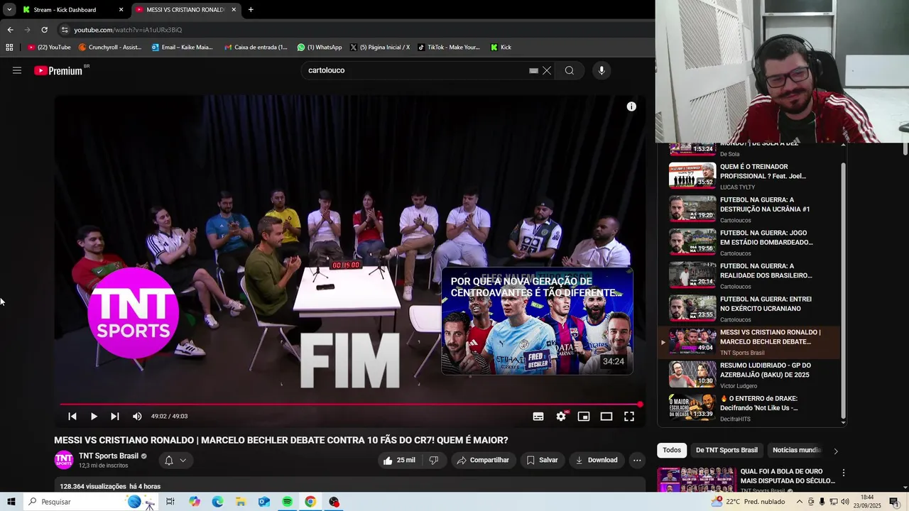Clear the search box text
This screenshot has height=511, width=909.
pyautogui.click(x=547, y=70)
